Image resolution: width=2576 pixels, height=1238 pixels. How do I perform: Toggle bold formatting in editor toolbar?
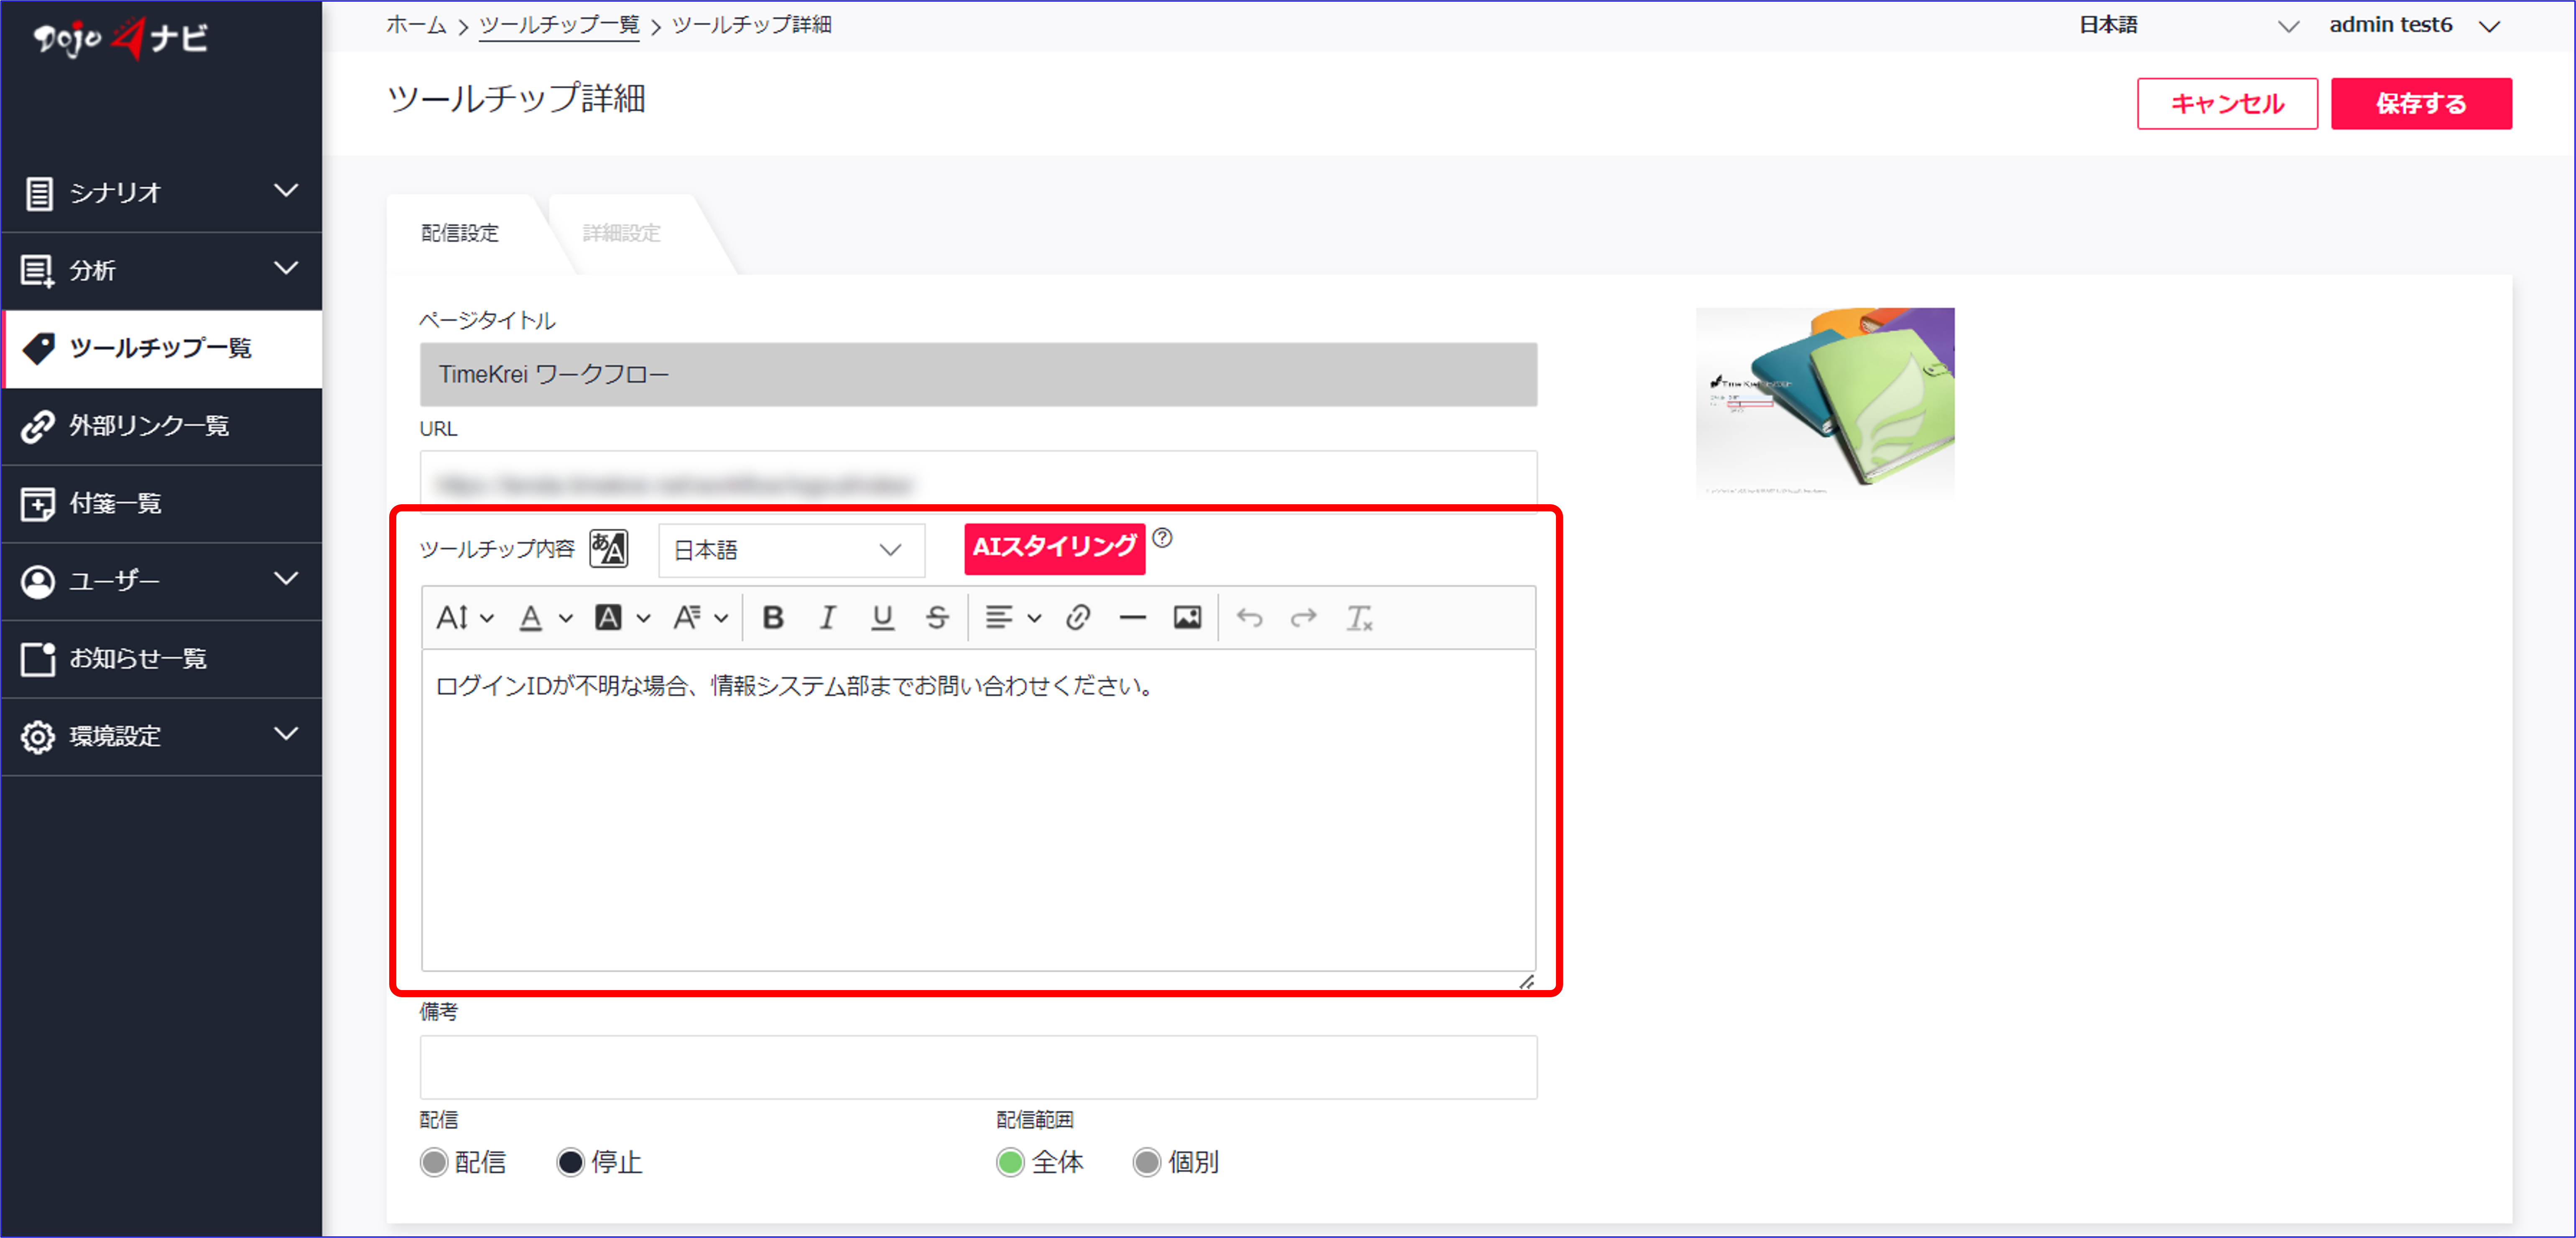(x=772, y=618)
